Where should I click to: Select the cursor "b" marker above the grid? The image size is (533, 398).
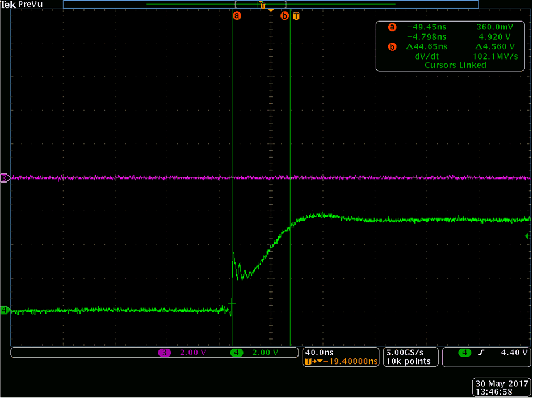tap(284, 16)
